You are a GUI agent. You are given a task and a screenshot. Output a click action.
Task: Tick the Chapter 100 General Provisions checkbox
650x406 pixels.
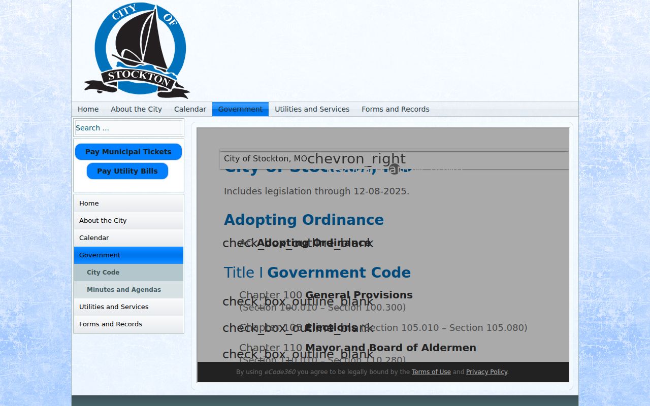[298, 301]
